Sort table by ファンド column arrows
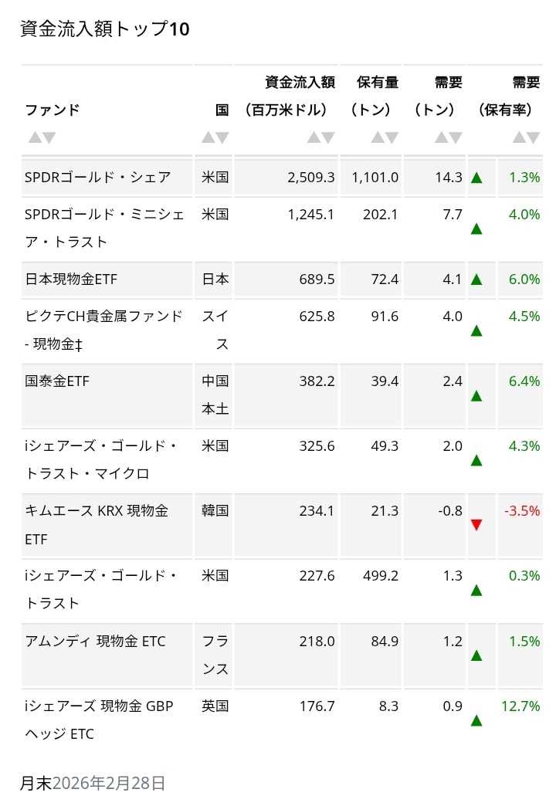Image resolution: width=556 pixels, height=806 pixels. 42,138
